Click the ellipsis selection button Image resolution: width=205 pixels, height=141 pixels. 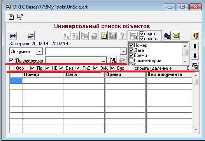[x=103, y=61]
